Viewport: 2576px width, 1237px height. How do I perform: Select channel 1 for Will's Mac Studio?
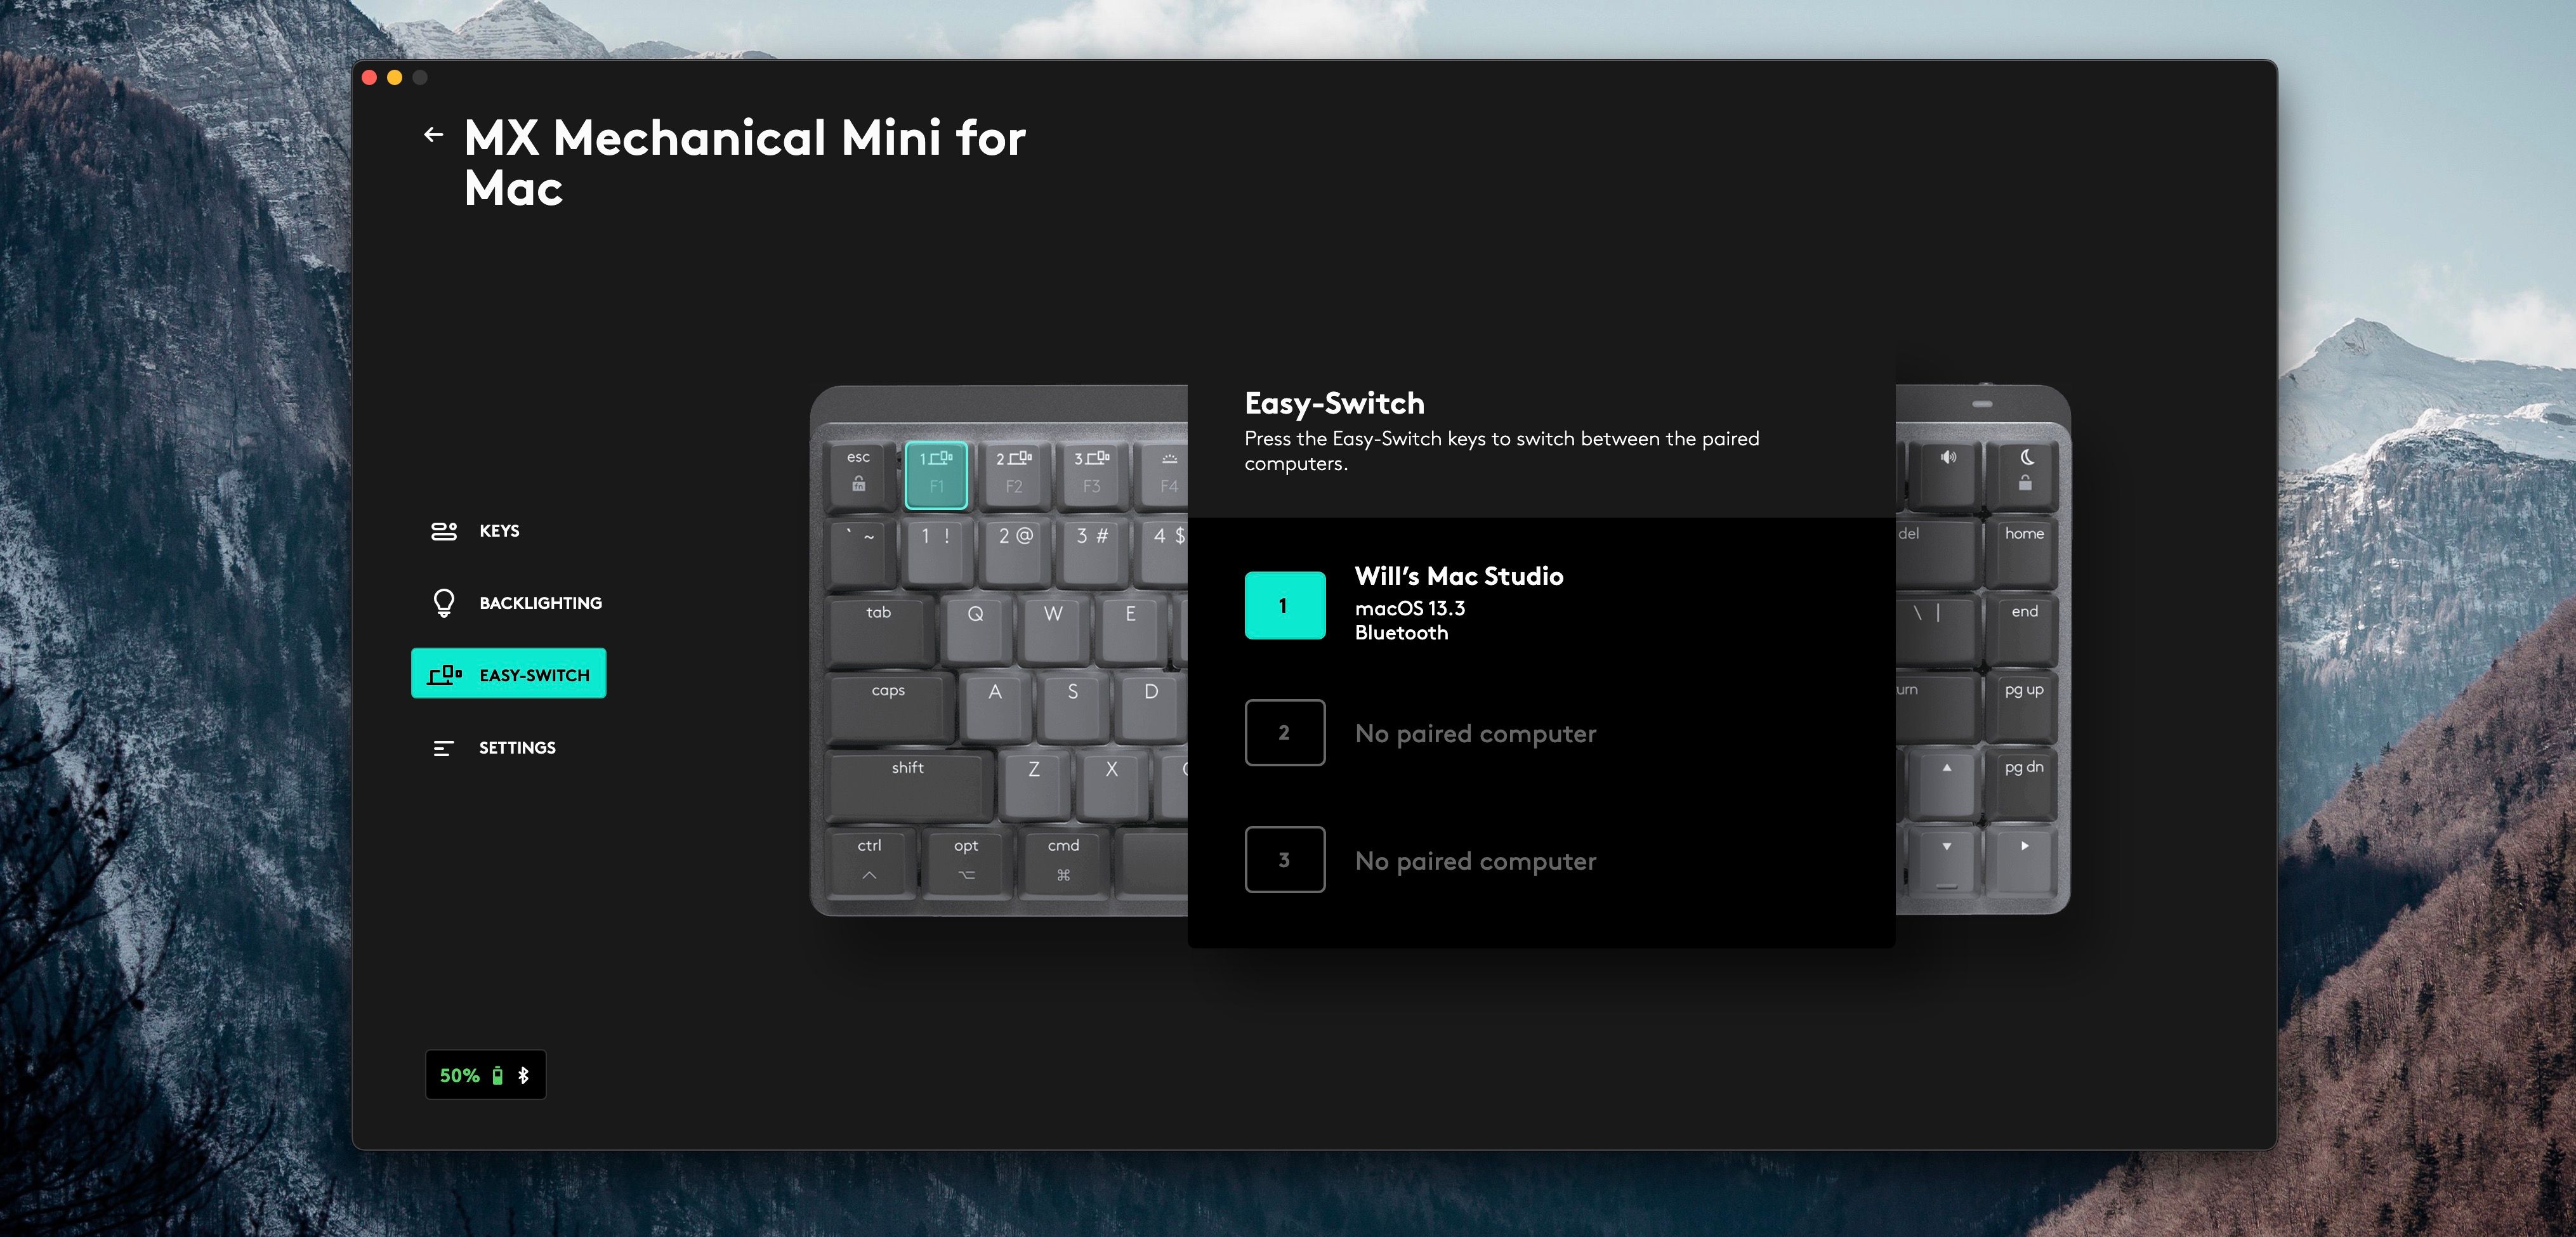(1285, 605)
